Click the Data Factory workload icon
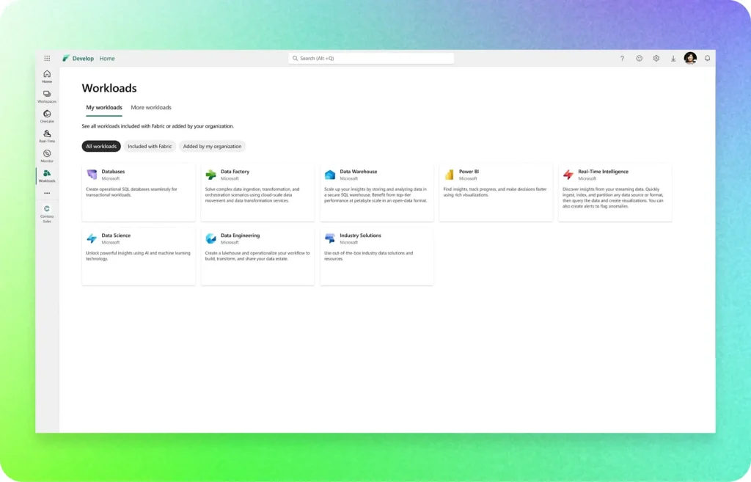Viewport: 751px width, 482px height. click(x=210, y=175)
